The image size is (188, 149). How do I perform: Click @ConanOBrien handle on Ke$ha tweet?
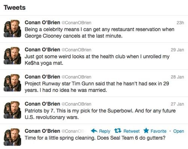[76, 50]
